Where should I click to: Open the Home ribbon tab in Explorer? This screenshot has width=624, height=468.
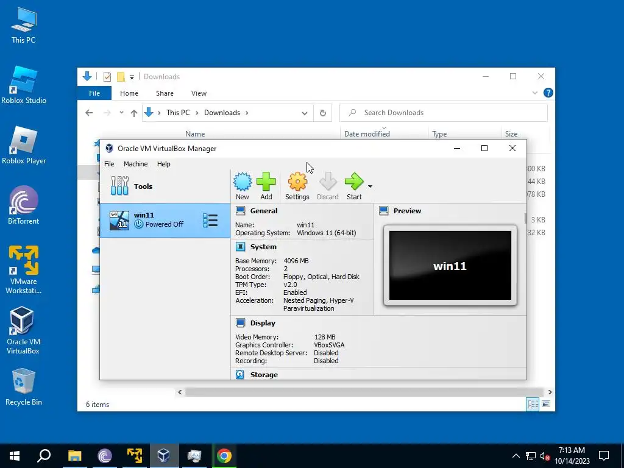click(129, 93)
